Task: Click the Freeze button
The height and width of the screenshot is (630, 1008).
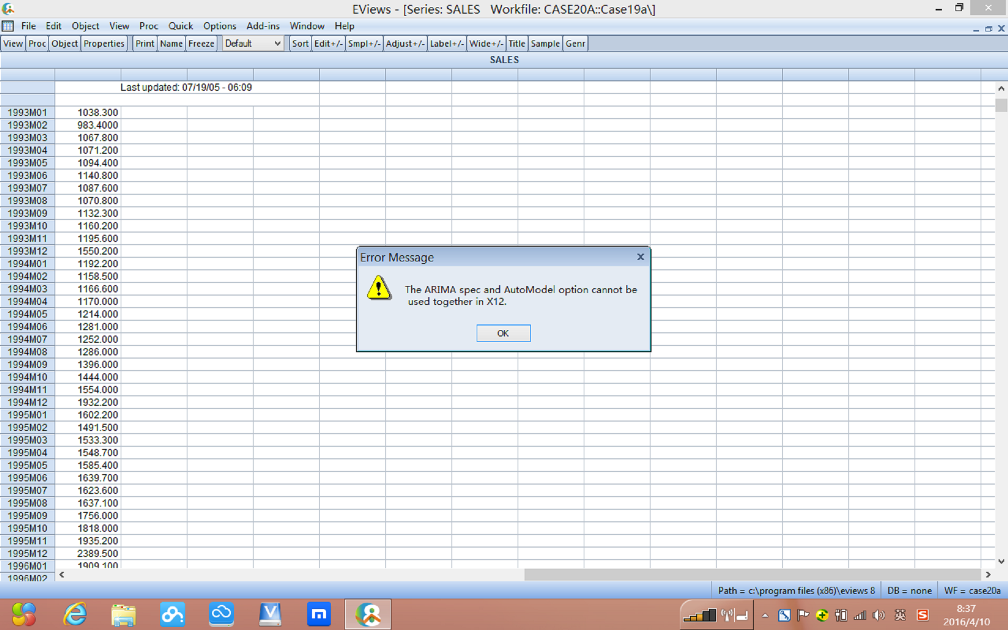Action: tap(201, 44)
